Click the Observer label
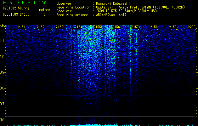 64,3
